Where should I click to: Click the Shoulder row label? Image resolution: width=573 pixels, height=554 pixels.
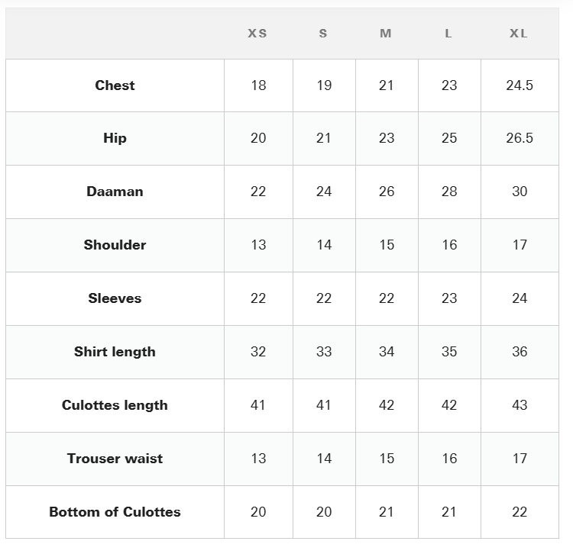coord(115,245)
